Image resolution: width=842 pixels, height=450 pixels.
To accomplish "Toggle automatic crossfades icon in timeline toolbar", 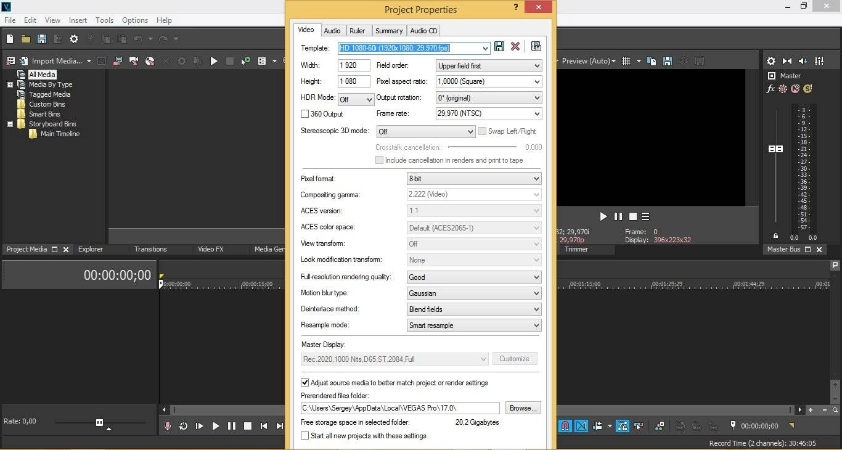I will [581, 426].
